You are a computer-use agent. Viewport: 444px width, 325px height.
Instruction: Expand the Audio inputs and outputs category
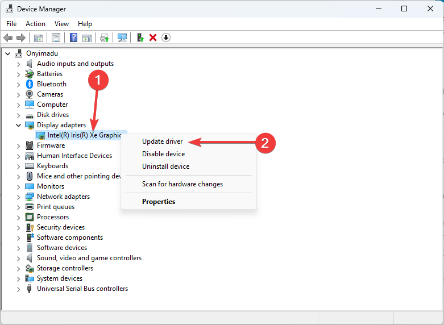pyautogui.click(x=18, y=64)
